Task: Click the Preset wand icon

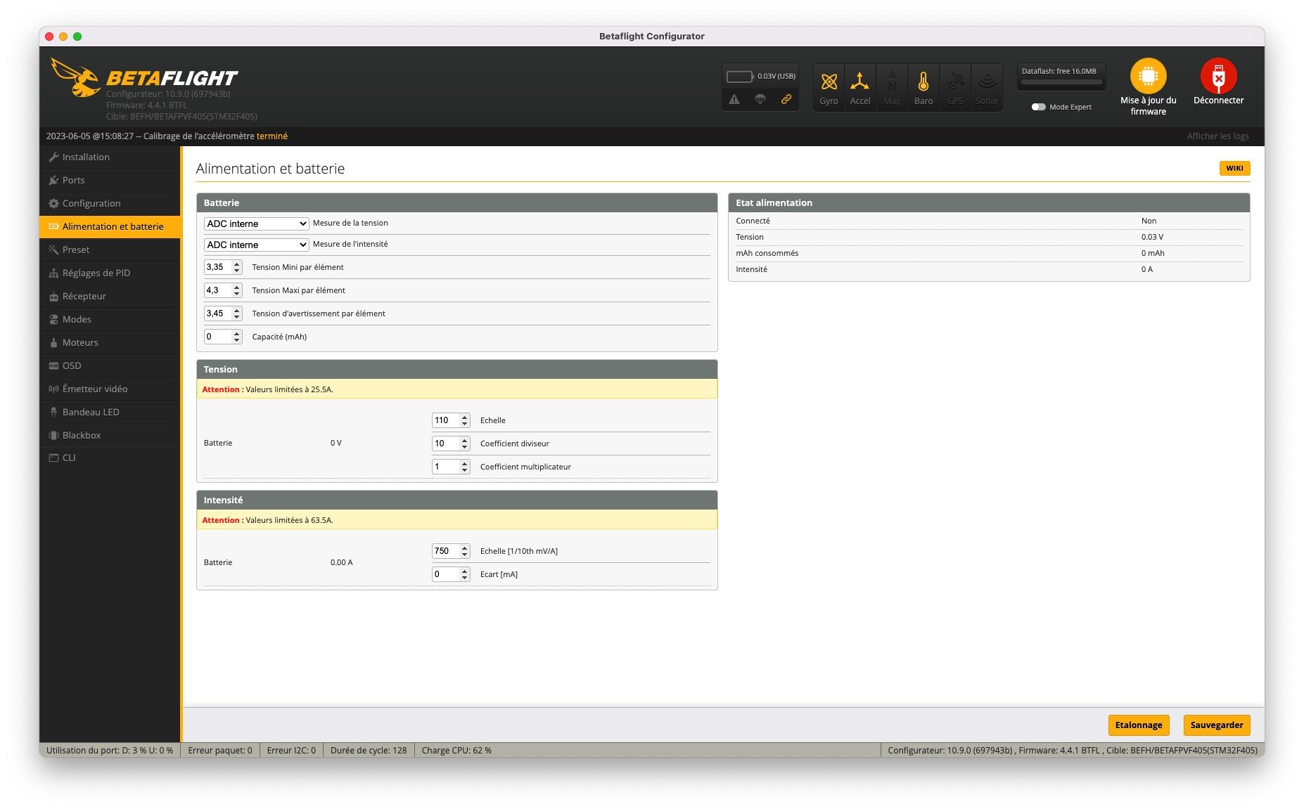Action: (x=53, y=250)
